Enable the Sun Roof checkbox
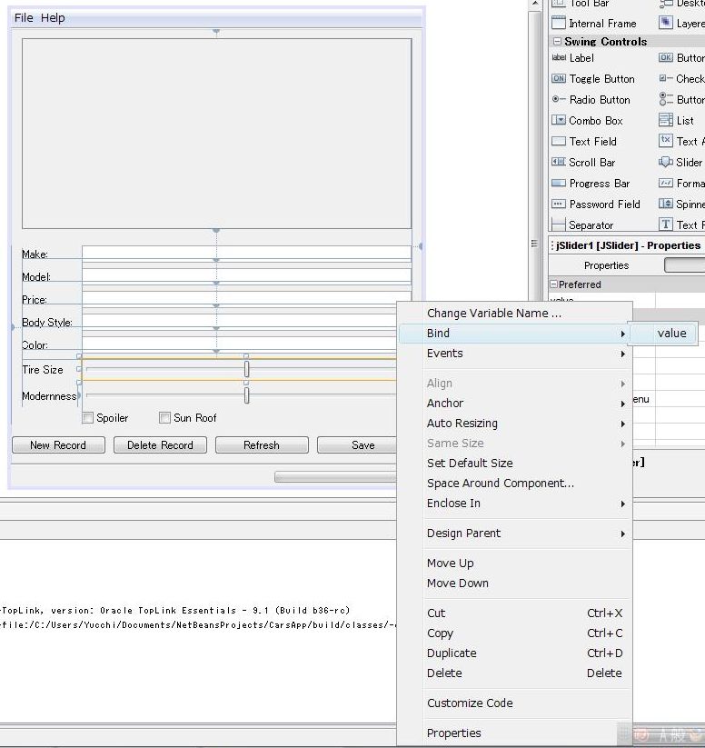705x748 pixels. pyautogui.click(x=164, y=418)
